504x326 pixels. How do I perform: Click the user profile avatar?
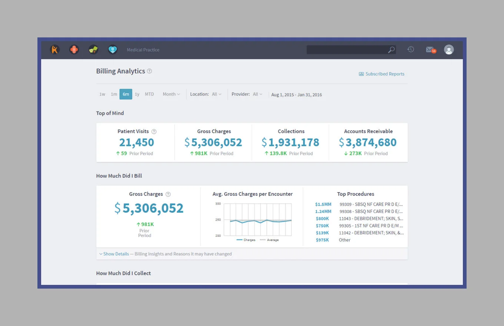click(449, 50)
